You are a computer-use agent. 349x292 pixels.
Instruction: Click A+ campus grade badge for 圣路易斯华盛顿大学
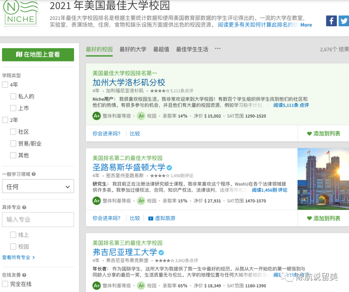click(x=141, y=201)
